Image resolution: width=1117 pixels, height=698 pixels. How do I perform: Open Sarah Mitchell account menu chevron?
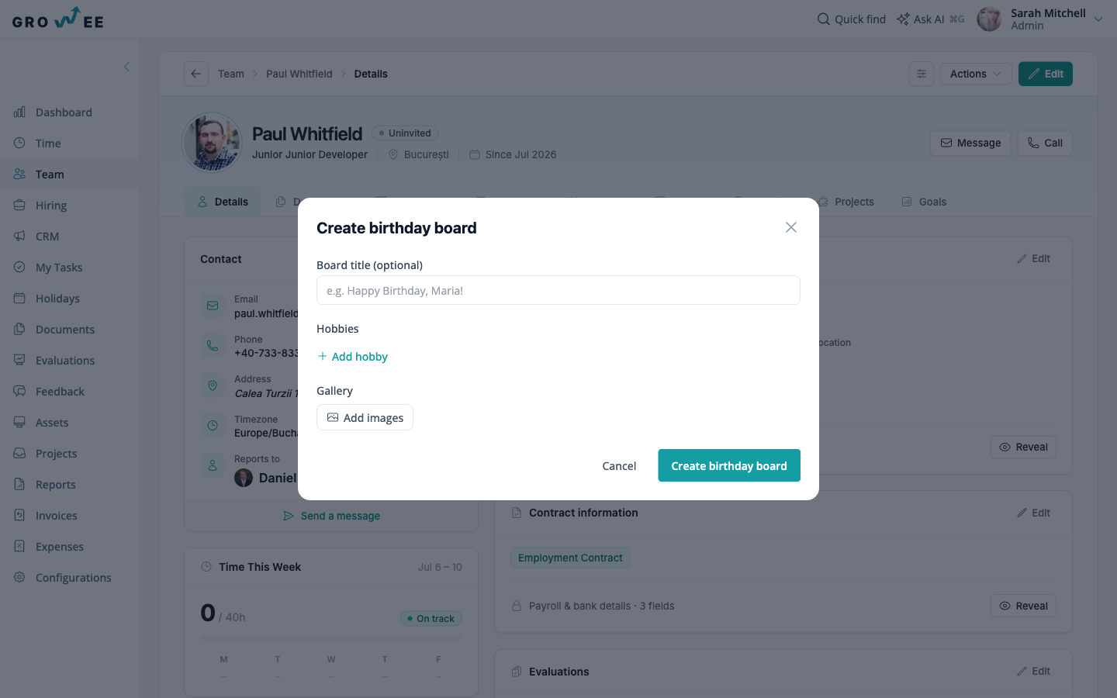(x=1098, y=19)
